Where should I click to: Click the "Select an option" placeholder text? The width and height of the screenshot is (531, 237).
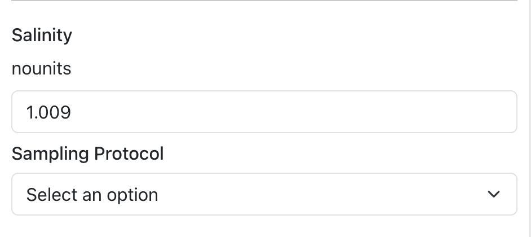[x=92, y=195]
